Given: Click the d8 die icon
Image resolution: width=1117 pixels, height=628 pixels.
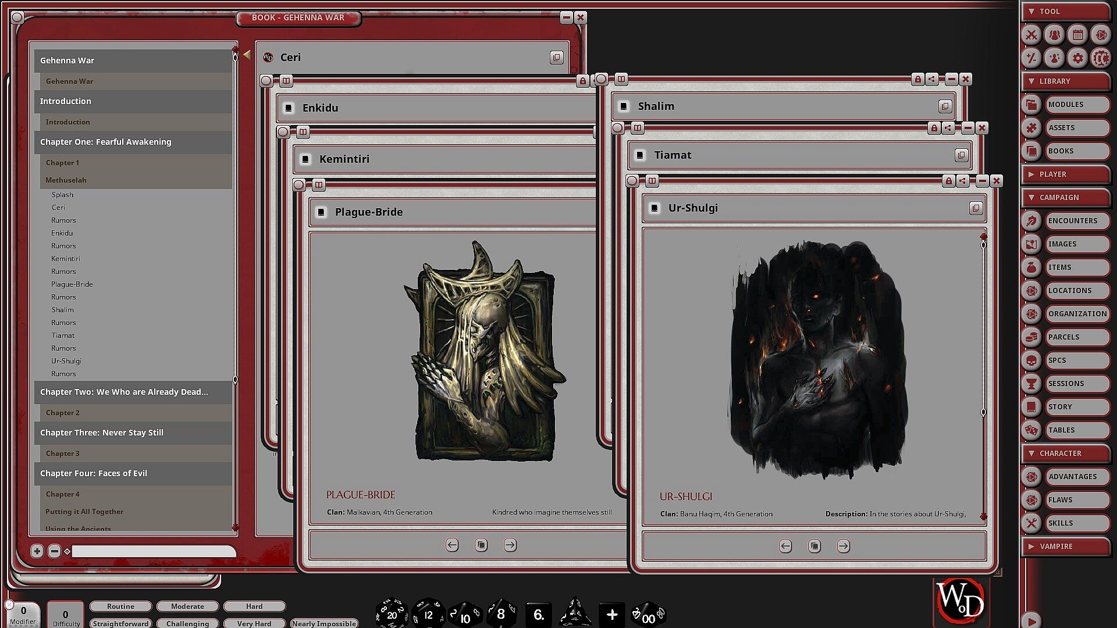Looking at the screenshot, I should click(501, 613).
